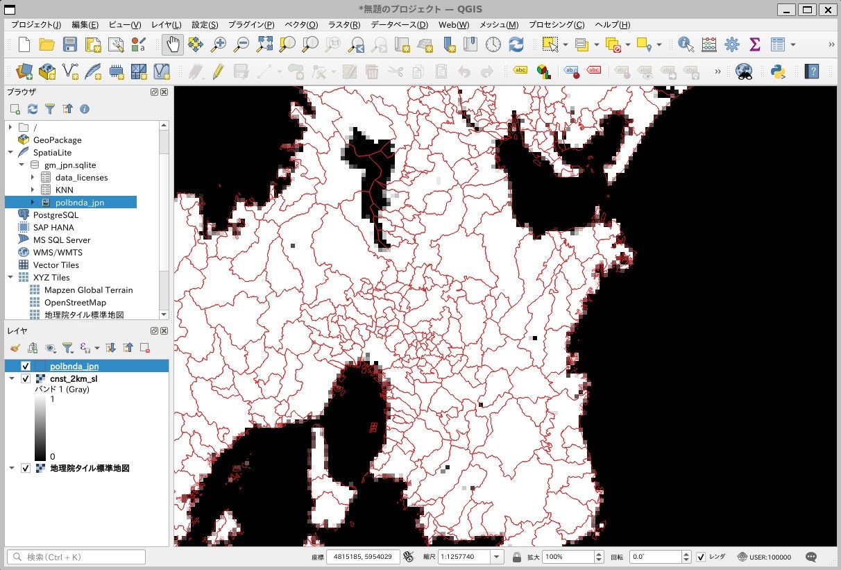Image resolution: width=841 pixels, height=570 pixels.
Task: Open the Processing Toolbox gear icon
Action: point(731,44)
